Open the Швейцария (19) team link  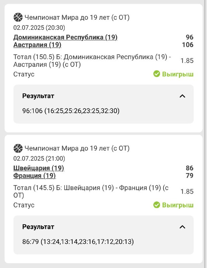point(39,168)
